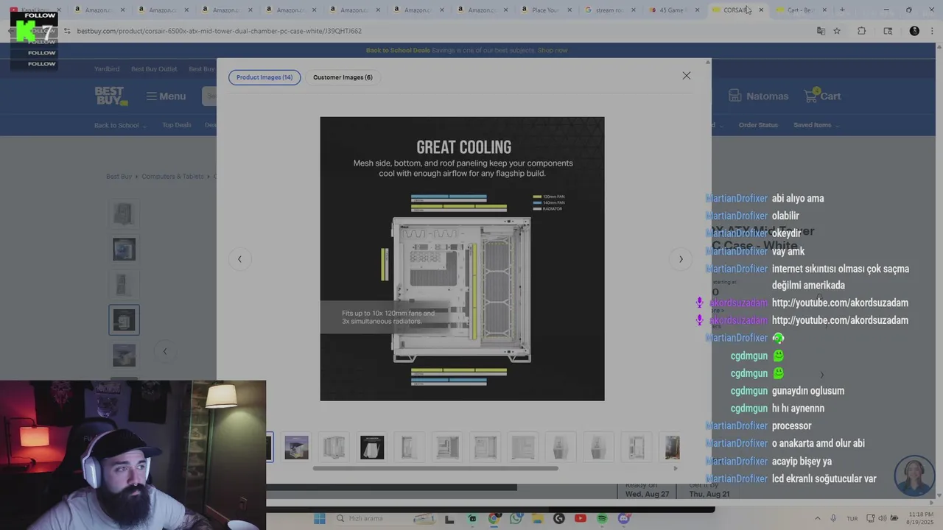This screenshot has height=530, width=943.
Task: Open Spotify from the taskbar
Action: tap(602, 518)
